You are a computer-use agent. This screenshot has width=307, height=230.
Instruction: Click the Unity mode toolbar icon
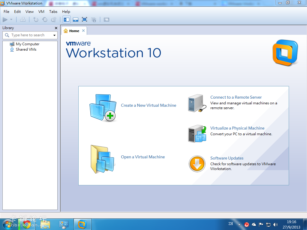pyautogui.click(x=93, y=19)
